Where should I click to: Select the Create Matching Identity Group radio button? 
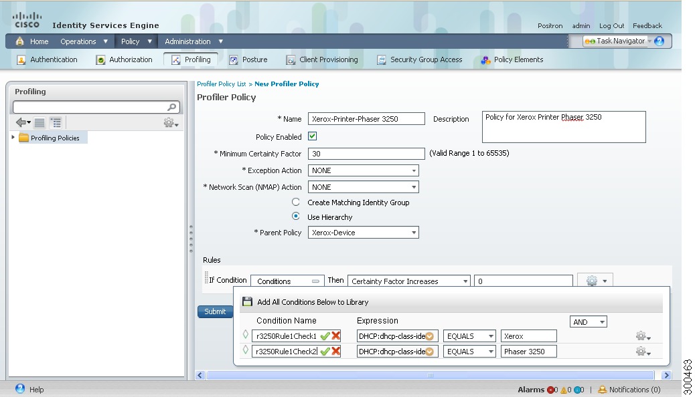click(296, 202)
